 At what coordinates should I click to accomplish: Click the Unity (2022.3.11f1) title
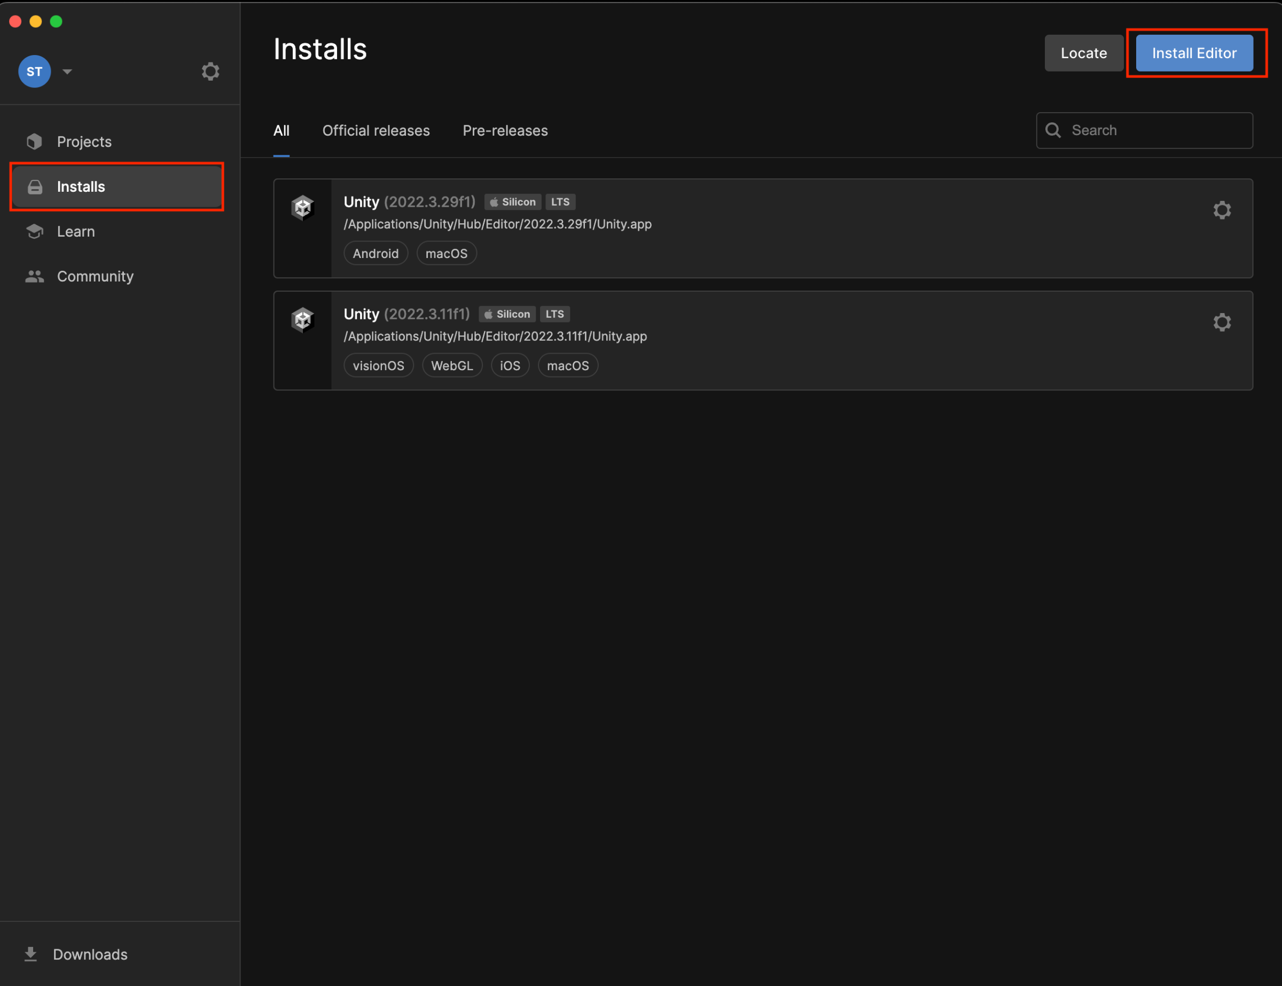click(x=407, y=314)
